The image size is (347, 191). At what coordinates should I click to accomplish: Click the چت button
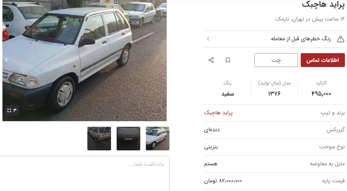point(276,60)
